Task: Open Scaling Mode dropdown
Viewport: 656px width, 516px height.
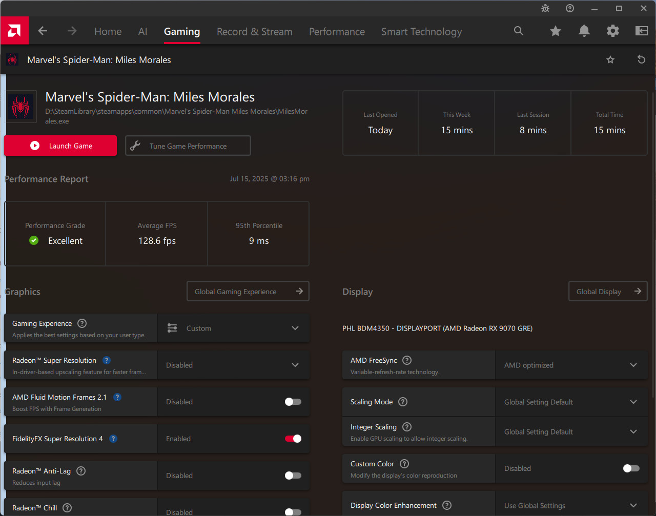Action: 571,402
